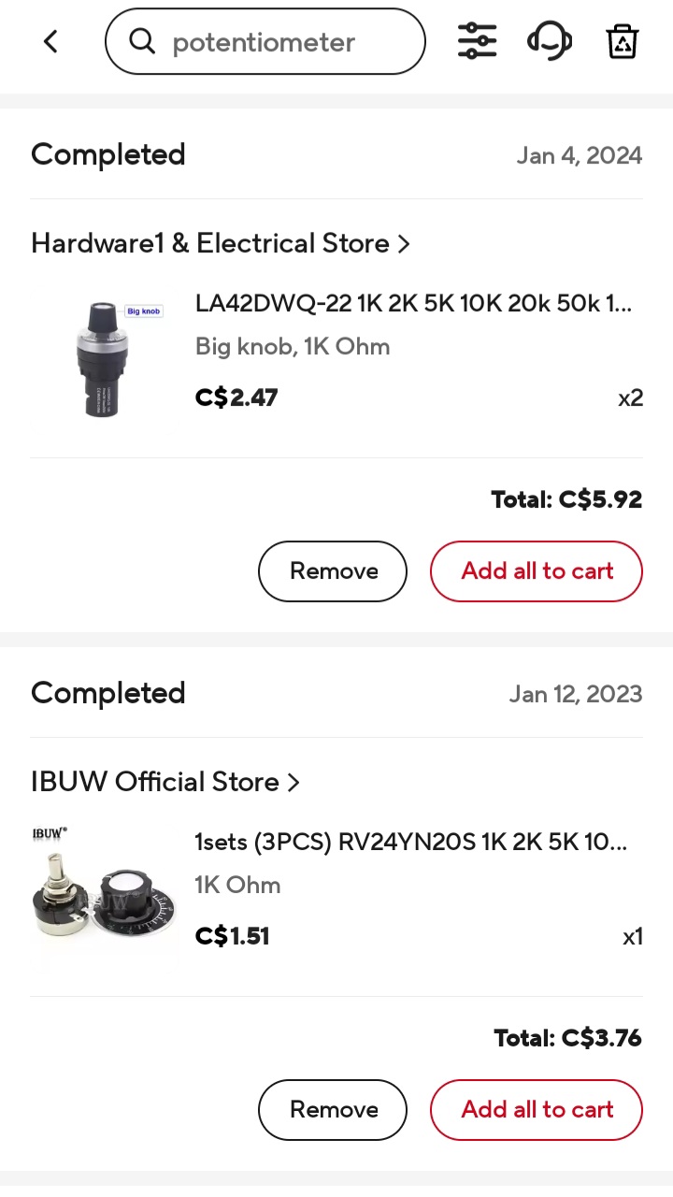Image resolution: width=673 pixels, height=1197 pixels.
Task: Add all to cart for Hardware1 order
Action: tap(537, 571)
